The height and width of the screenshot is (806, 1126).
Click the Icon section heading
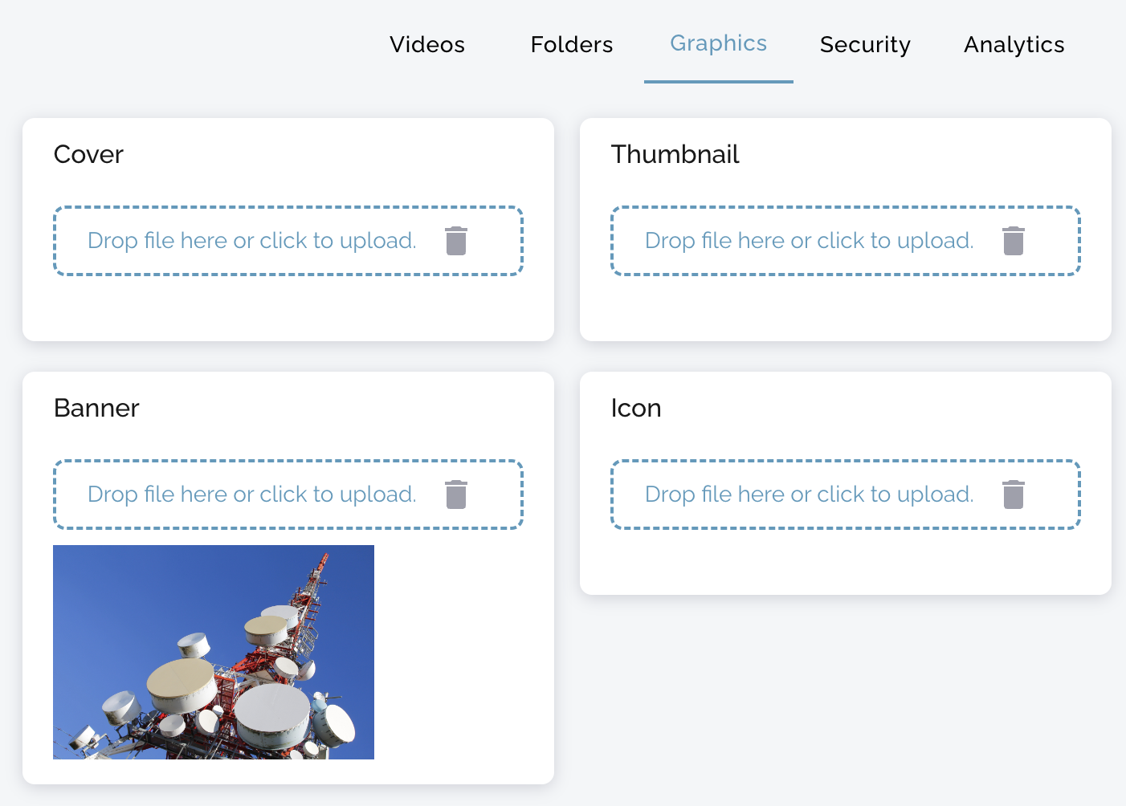point(636,408)
